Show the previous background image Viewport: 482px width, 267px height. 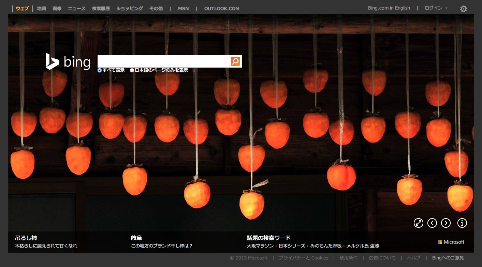click(432, 223)
